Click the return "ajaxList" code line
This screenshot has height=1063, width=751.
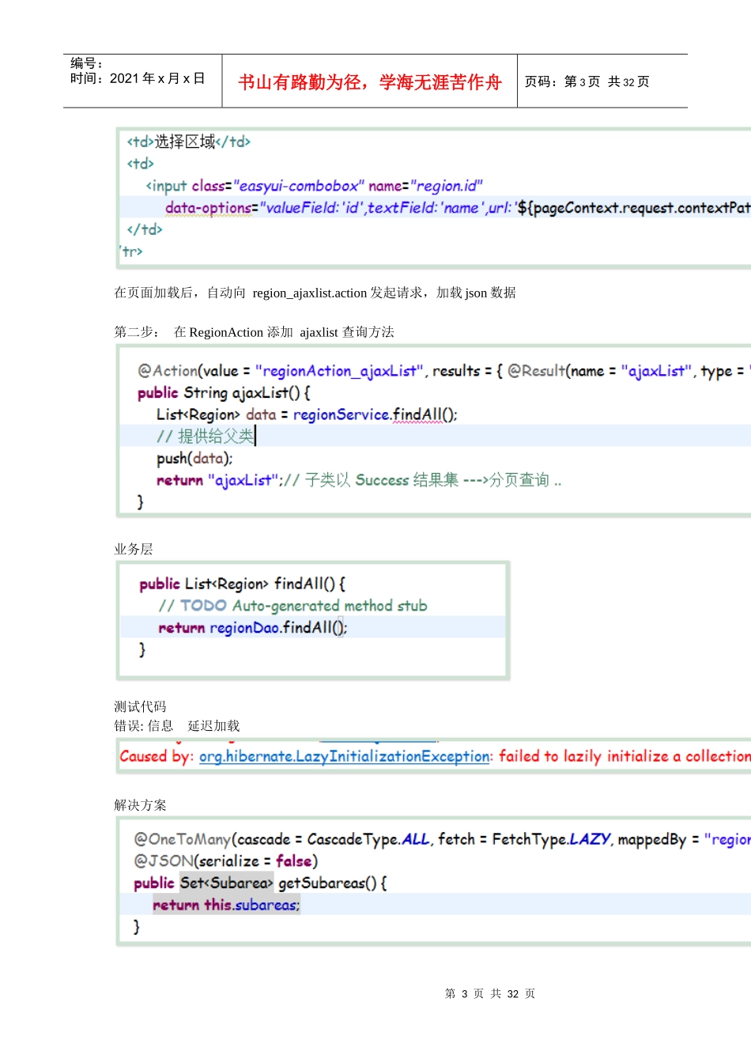coord(359,480)
